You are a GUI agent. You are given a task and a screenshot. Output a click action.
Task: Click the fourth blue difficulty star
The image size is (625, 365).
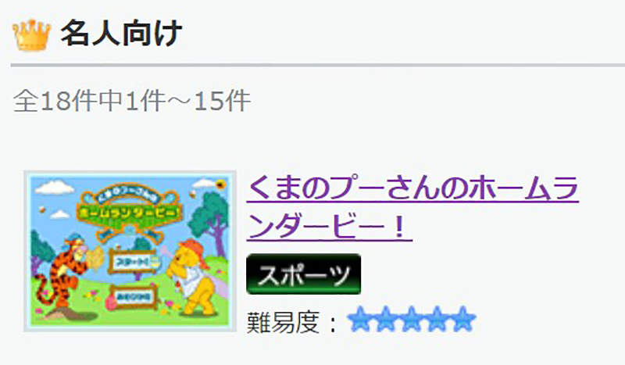click(x=437, y=319)
